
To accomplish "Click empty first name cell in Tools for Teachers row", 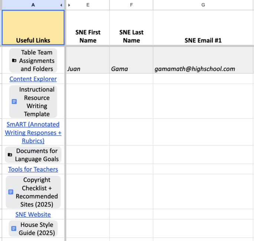I will coord(88,169).
